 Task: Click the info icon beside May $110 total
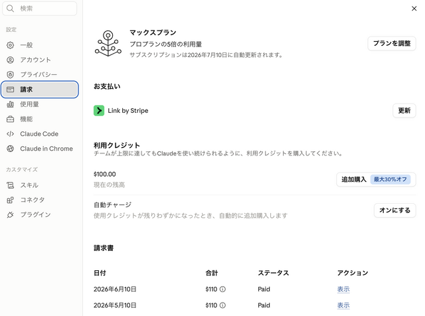coord(222,305)
